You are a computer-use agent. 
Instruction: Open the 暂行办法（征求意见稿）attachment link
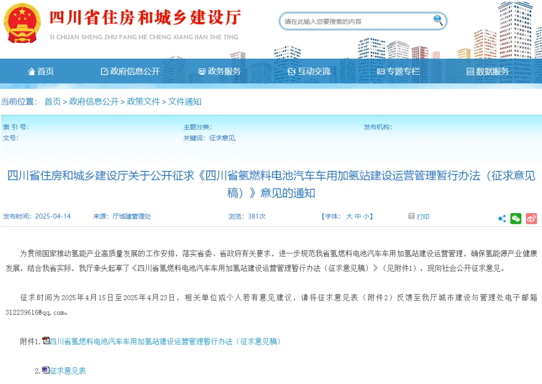[165, 341]
